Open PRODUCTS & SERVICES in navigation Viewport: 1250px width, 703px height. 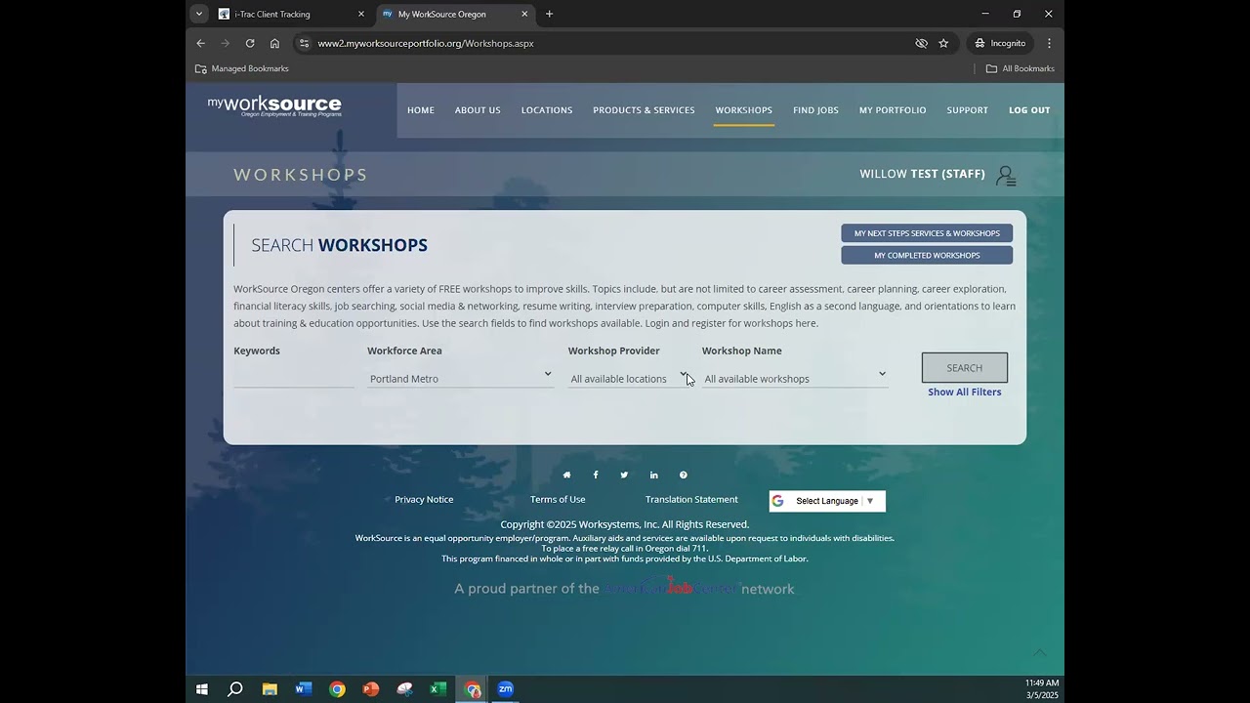(644, 110)
